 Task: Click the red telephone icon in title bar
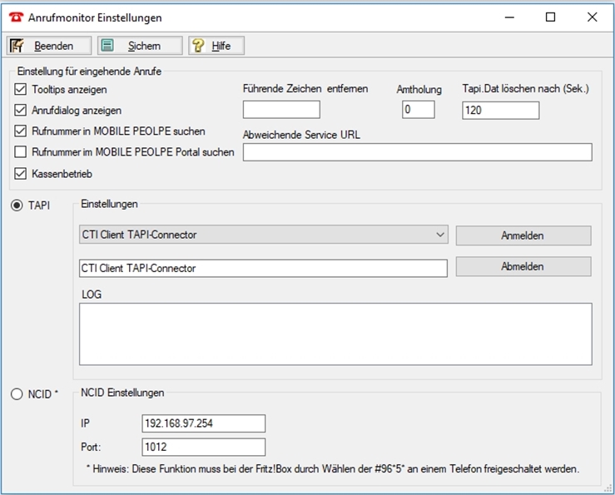click(x=16, y=17)
